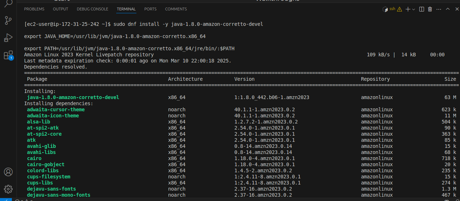Viewport: 460px width, 201px height.
Task: Click the 109 kB/s download speed
Action: [x=378, y=55]
